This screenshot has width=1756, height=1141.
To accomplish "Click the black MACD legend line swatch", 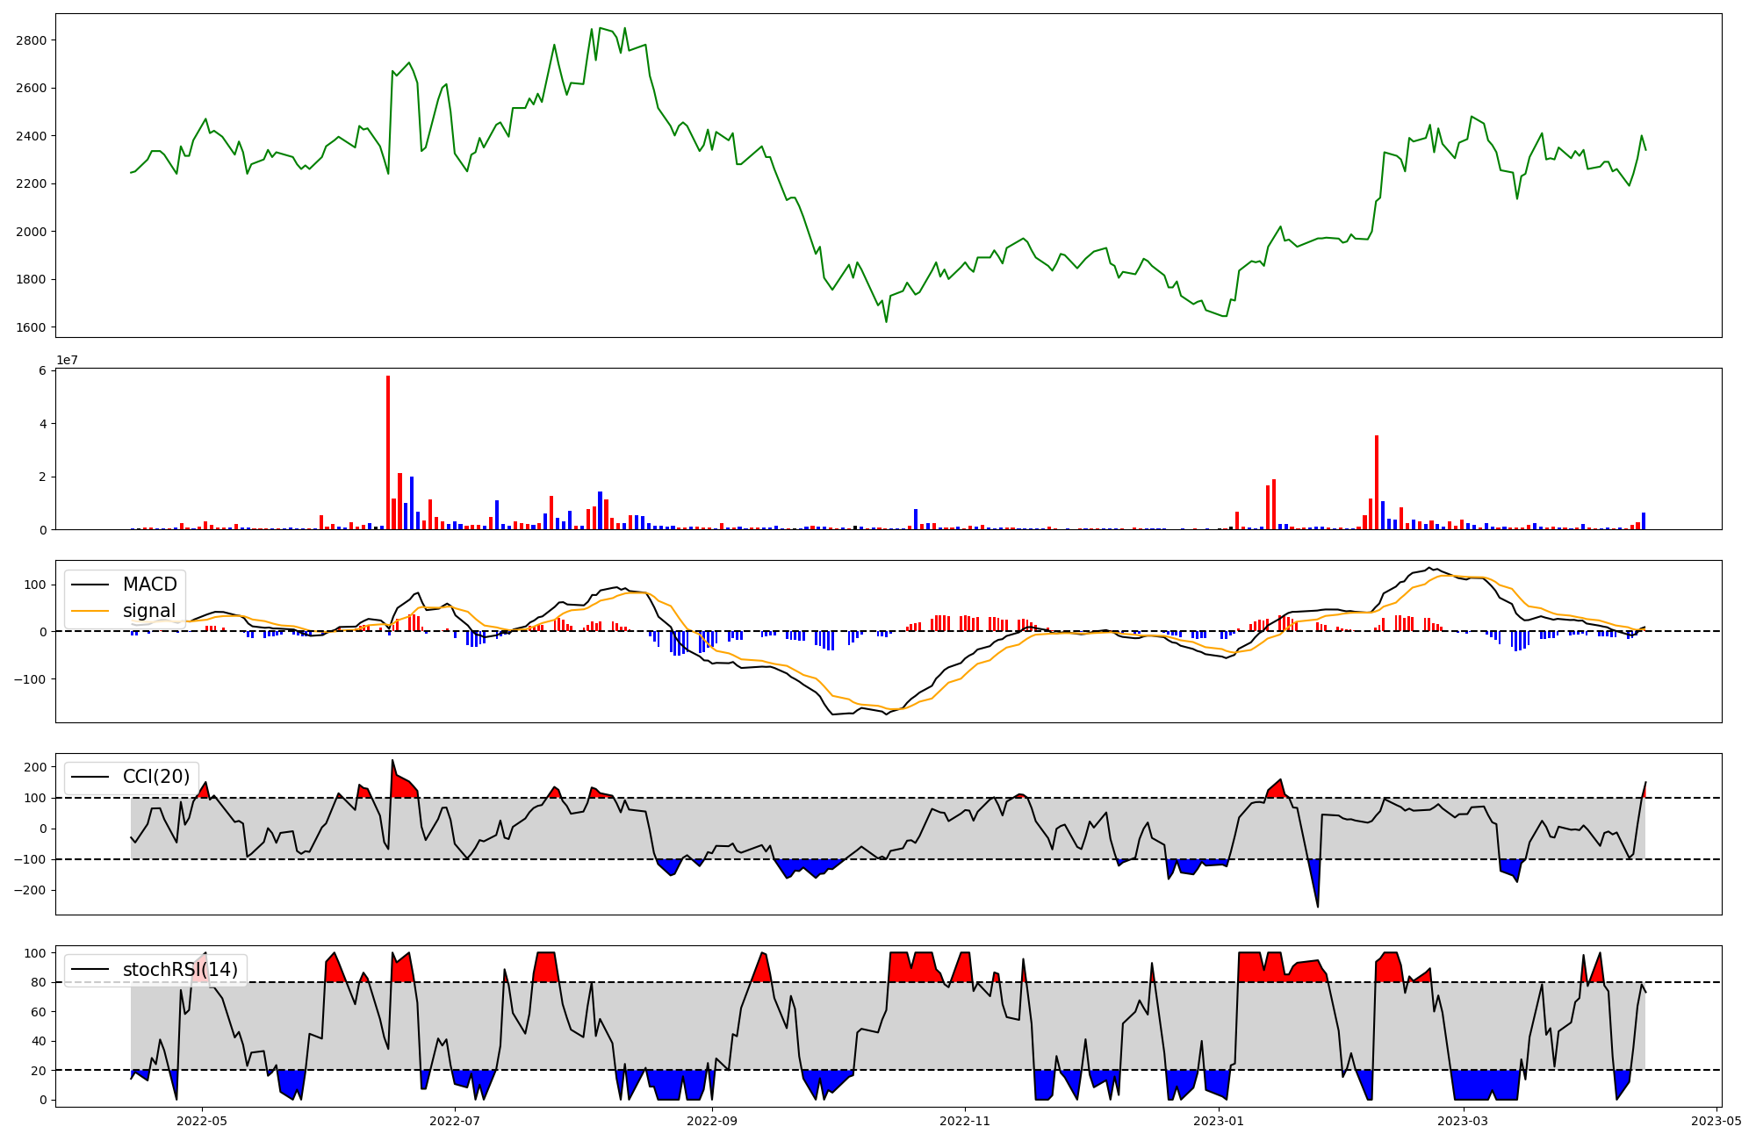I will coord(90,585).
